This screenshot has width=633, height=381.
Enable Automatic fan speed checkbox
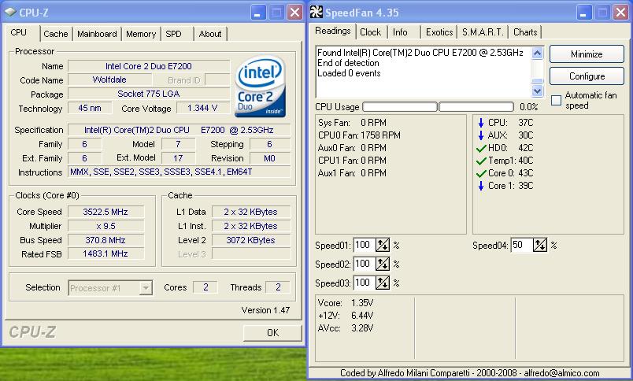556,100
